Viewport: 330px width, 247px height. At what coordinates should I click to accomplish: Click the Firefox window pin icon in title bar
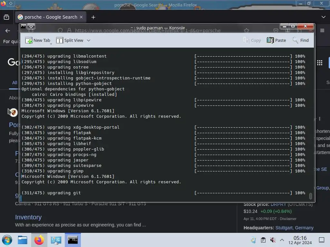[x=11, y=3]
